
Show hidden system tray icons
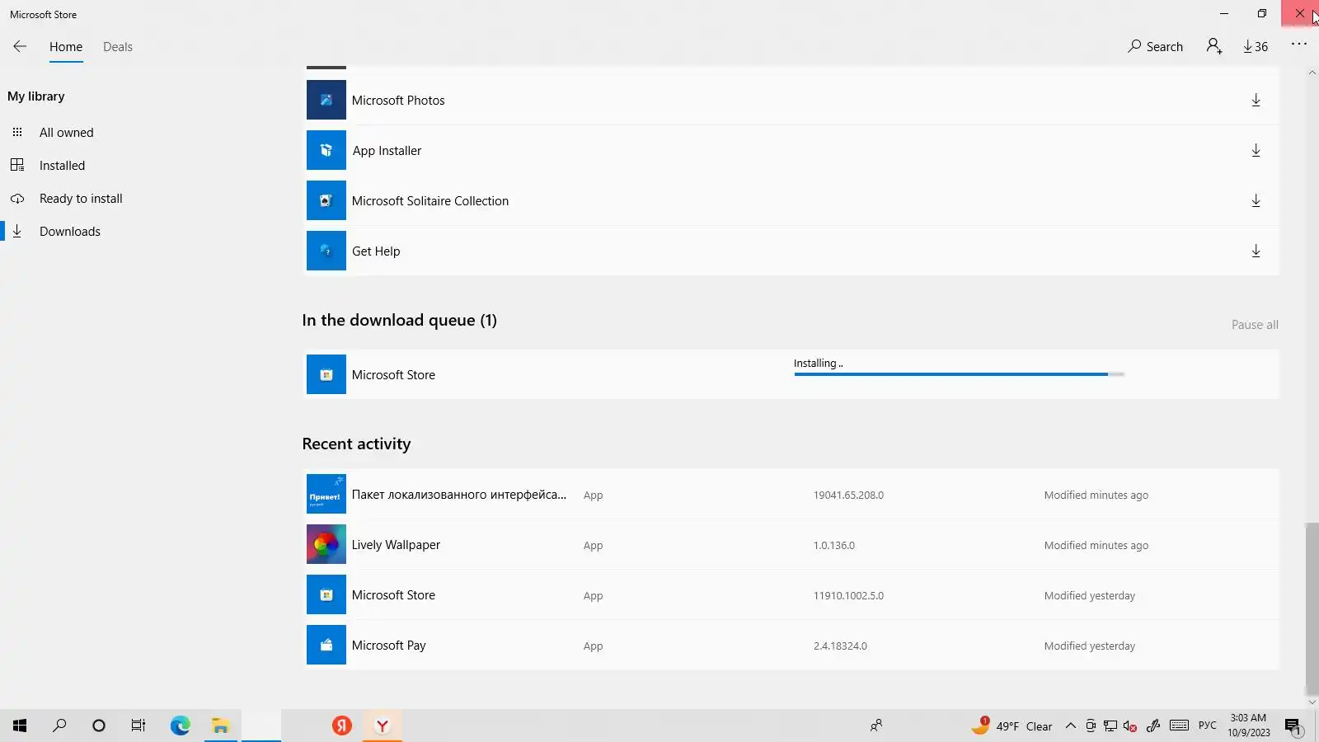[1070, 726]
